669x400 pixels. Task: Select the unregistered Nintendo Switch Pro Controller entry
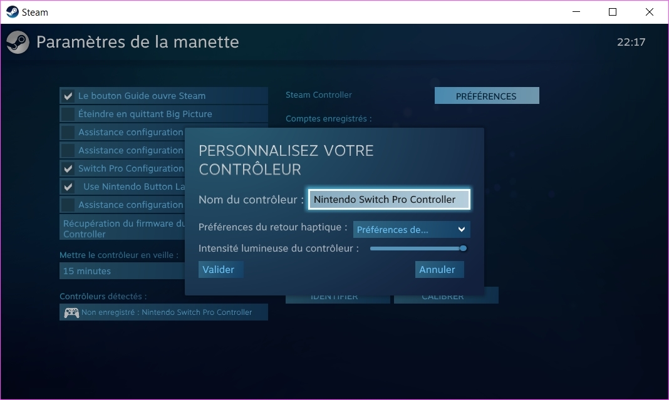(x=163, y=312)
